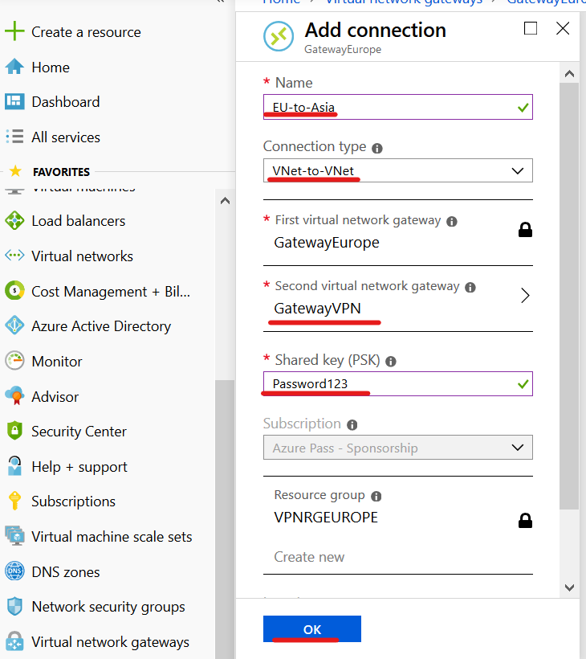
Task: Select Load balancers favorite
Action: [79, 221]
